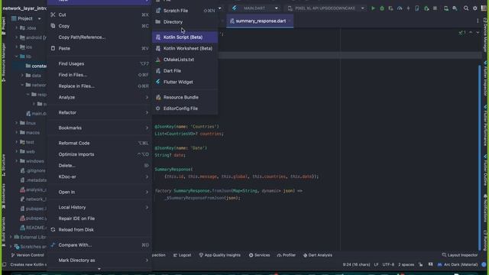Open Build Variants side panel
Viewport: 489px width, 275px height.
tap(3, 231)
